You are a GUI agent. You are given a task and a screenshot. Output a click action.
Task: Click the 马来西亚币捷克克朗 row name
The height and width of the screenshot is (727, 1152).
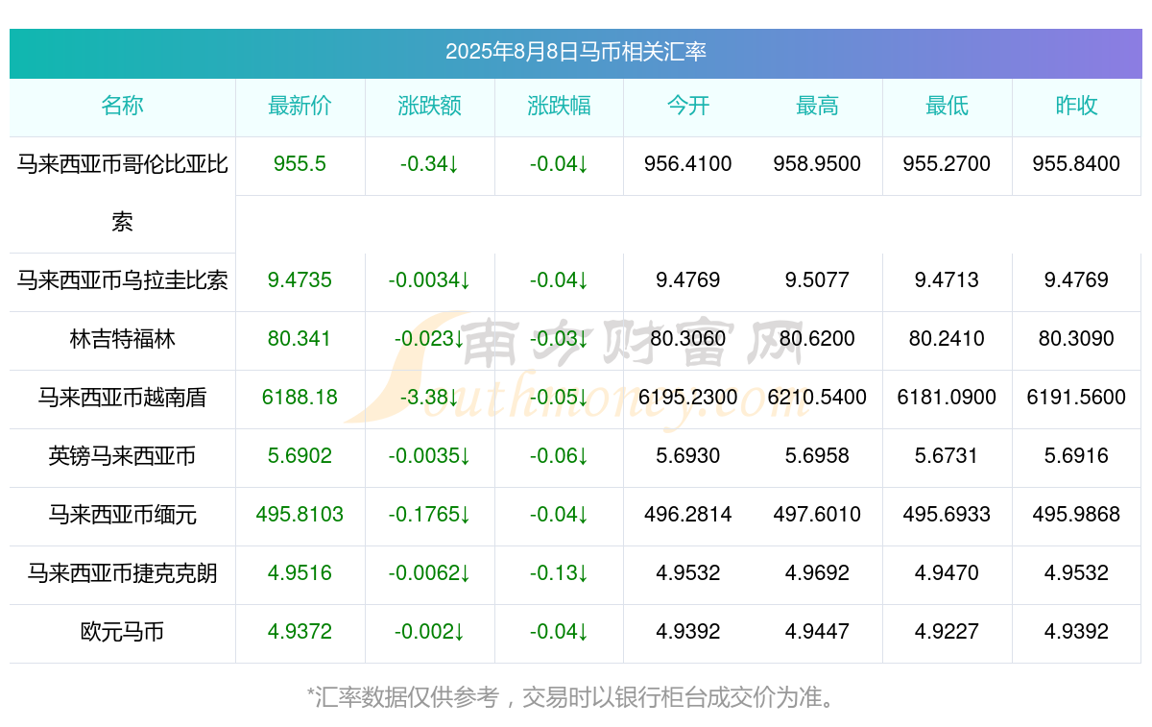tap(123, 573)
